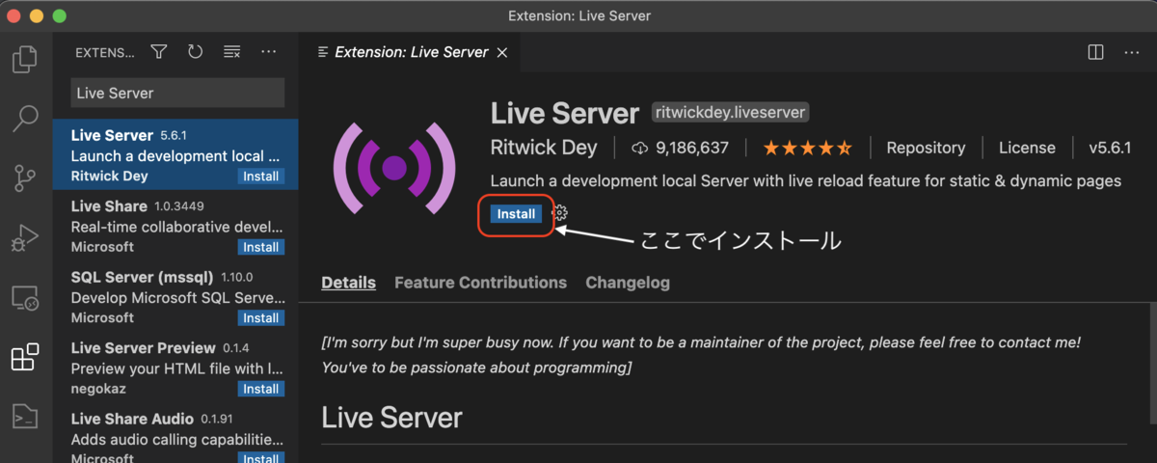Click the 'I'm sorry but I'm super busy' note
This screenshot has width=1157, height=463.
(701, 355)
